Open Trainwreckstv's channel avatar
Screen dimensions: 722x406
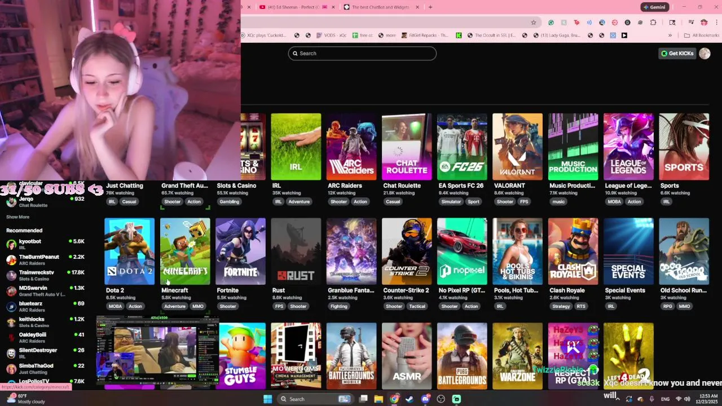pos(11,275)
